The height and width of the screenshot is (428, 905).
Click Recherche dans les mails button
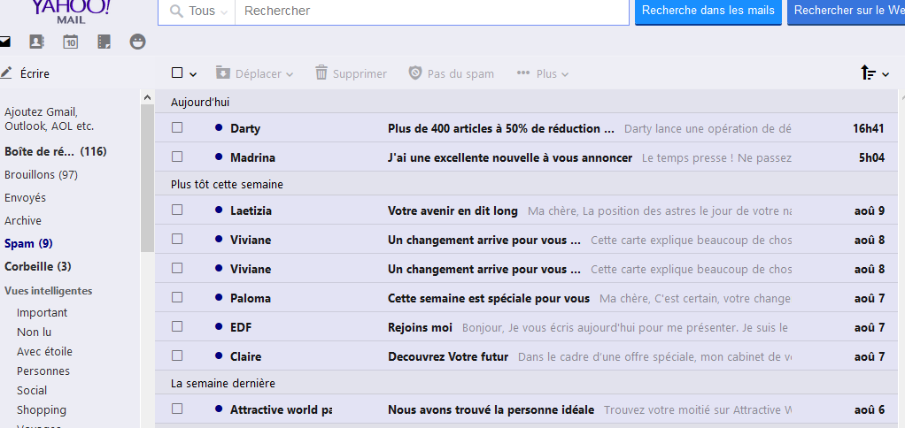click(x=708, y=11)
